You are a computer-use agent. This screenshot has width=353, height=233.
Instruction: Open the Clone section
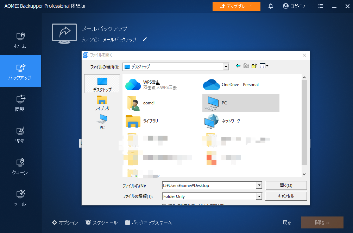coord(20,167)
